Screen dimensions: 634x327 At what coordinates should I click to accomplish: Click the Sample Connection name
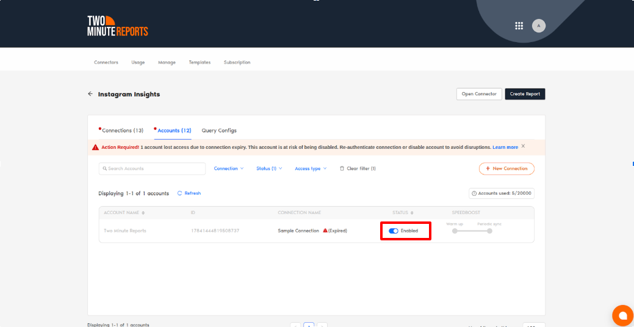[298, 231]
